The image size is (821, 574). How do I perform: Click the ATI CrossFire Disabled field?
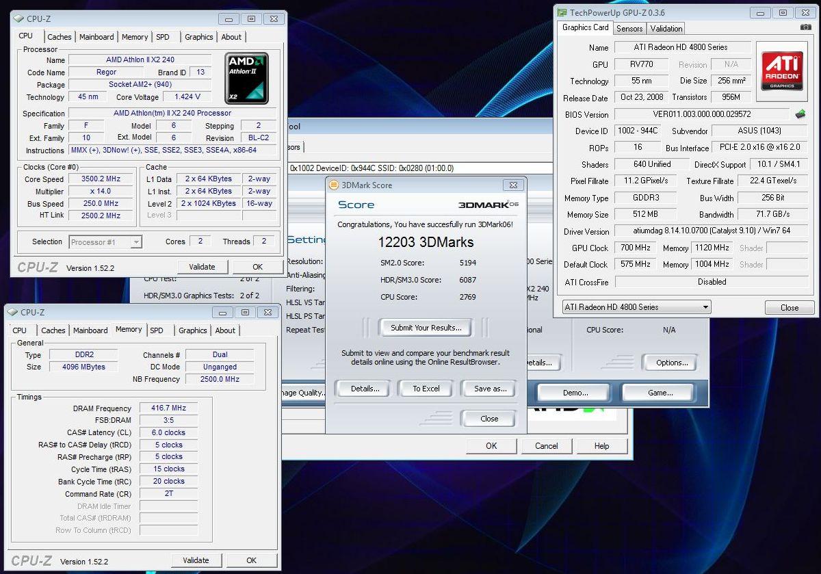712,281
